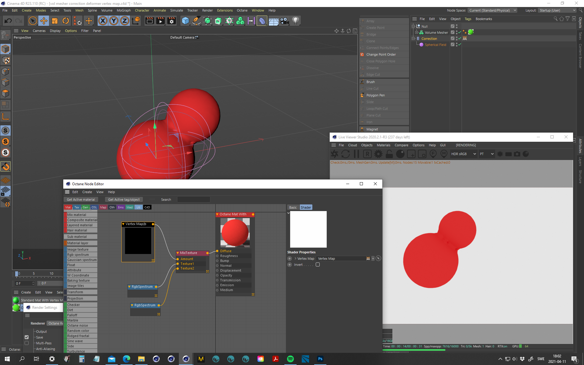Open the MoGraph menu

point(123,10)
